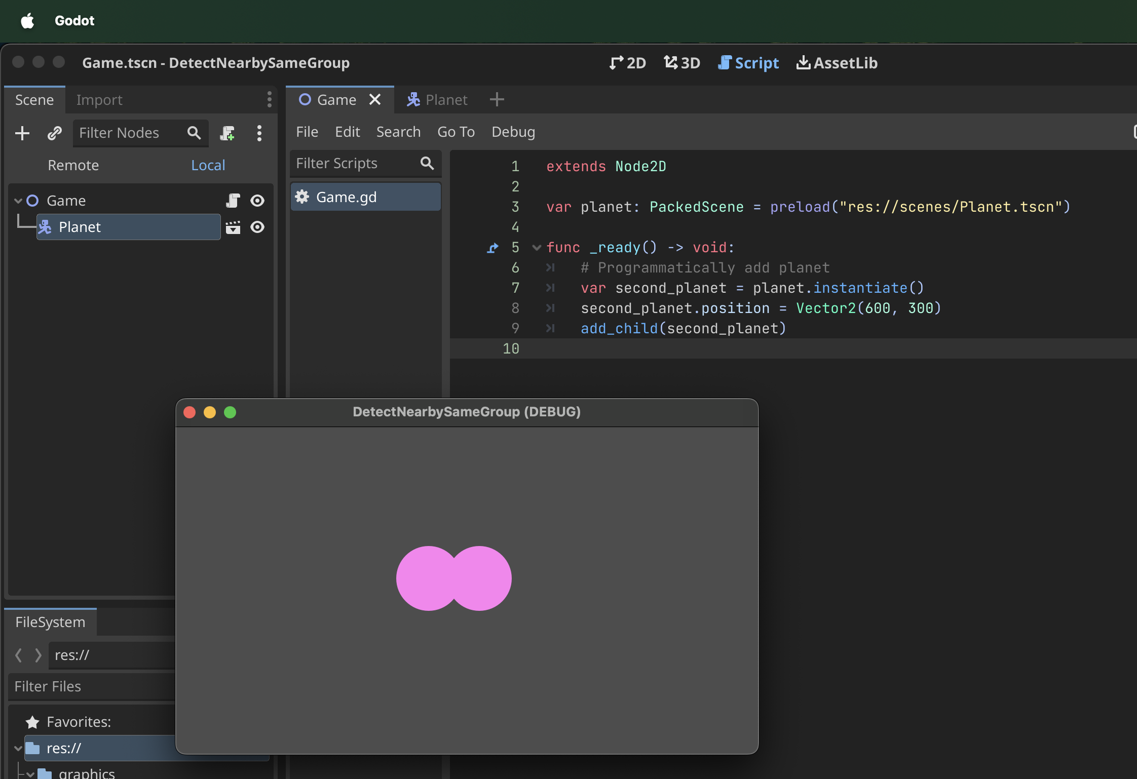
Task: Fold the _ready function at line 5
Action: tap(537, 248)
